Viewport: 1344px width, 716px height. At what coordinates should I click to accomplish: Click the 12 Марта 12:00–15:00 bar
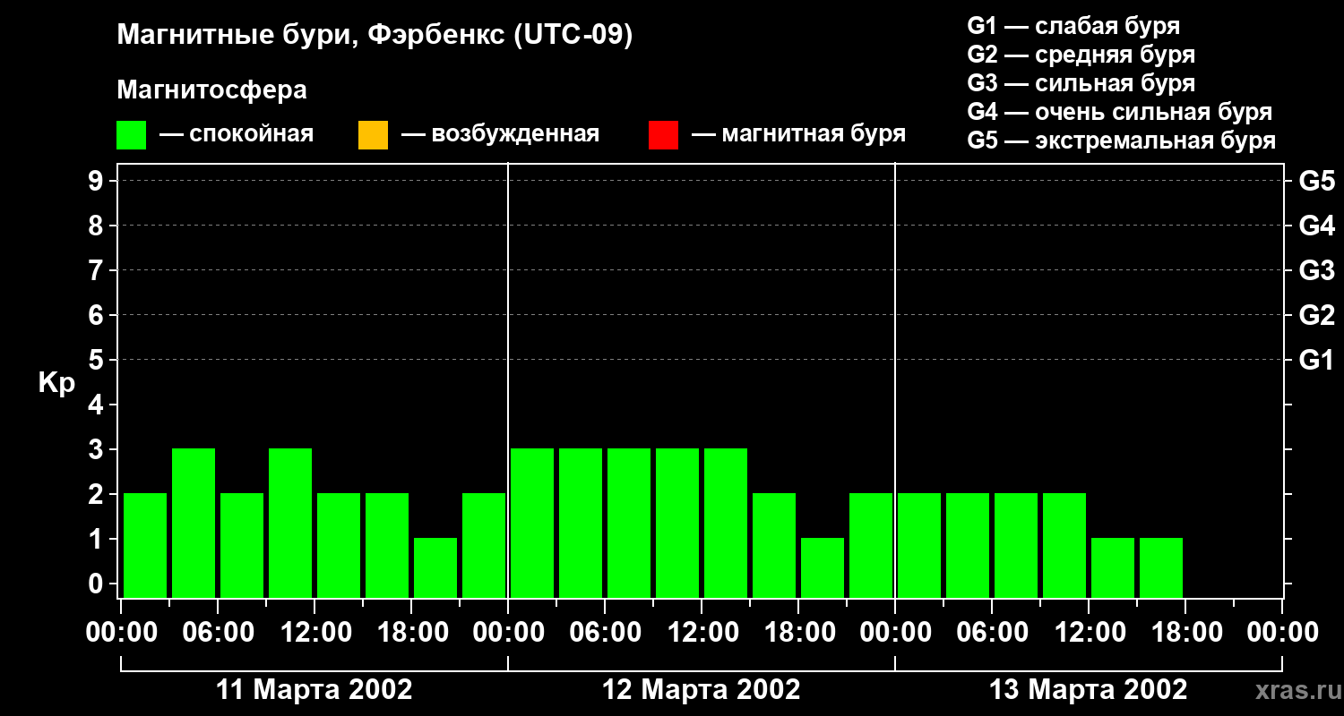(726, 523)
